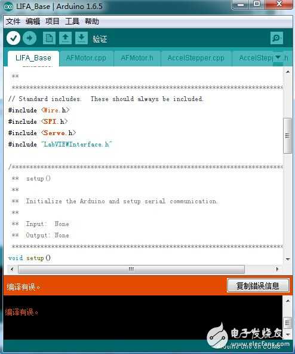The image size is (295, 354).
Task: Click the 复制错误信息 button
Action: coord(258,286)
